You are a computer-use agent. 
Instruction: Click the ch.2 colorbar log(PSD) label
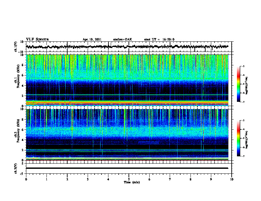point(247,140)
